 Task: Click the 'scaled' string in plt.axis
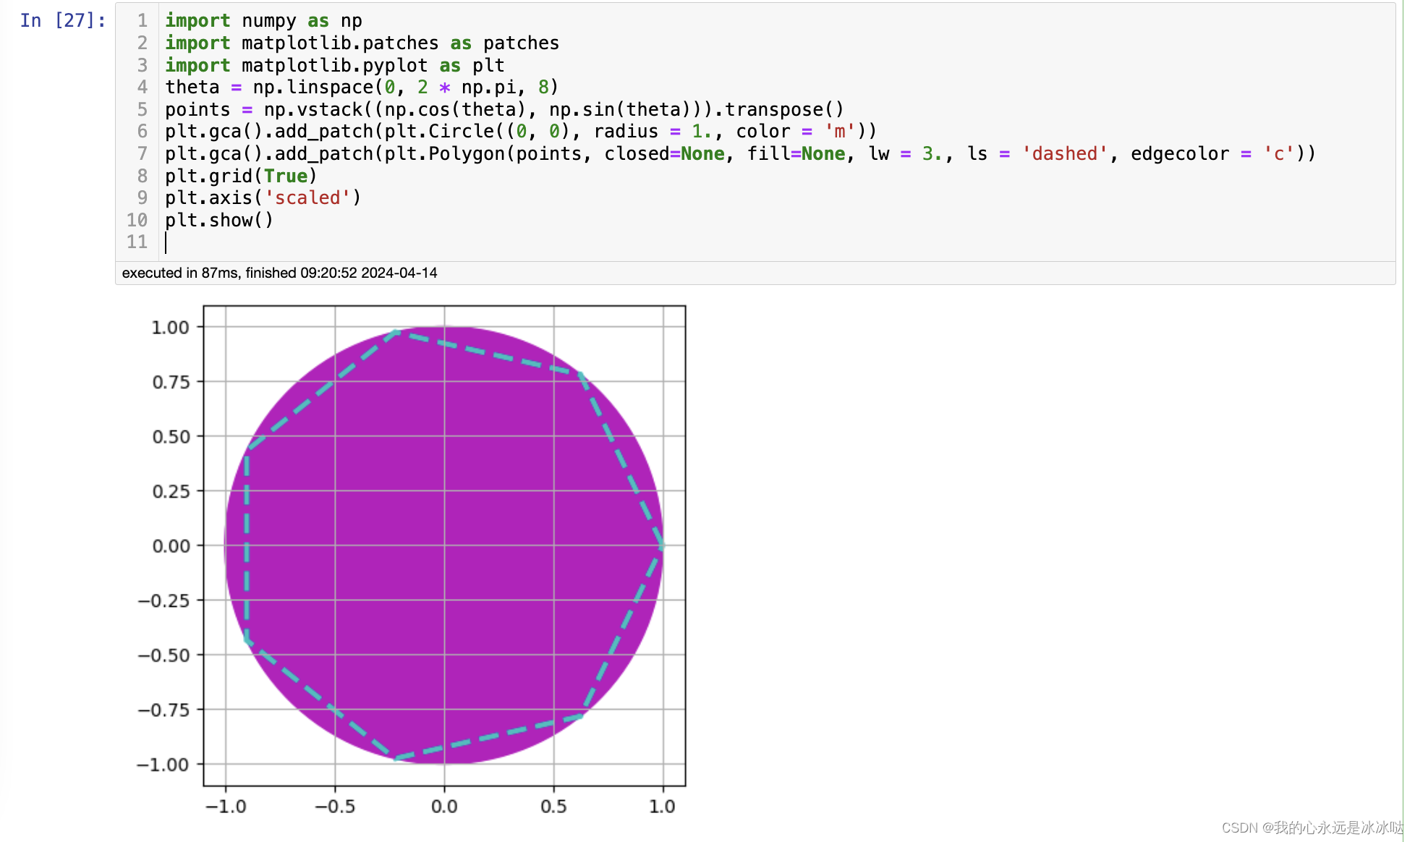pos(307,198)
